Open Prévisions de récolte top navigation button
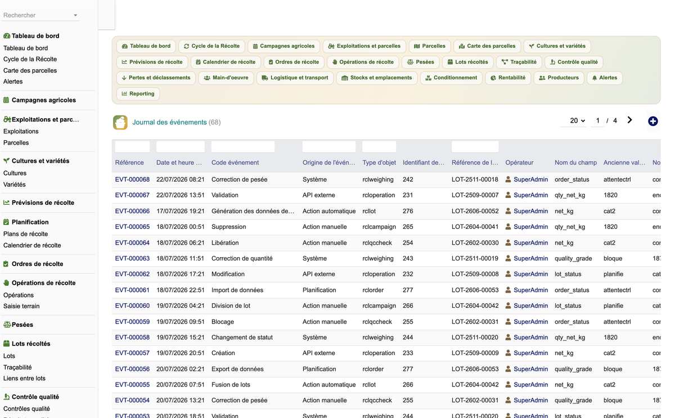This screenshot has height=418, width=675. 152,62
